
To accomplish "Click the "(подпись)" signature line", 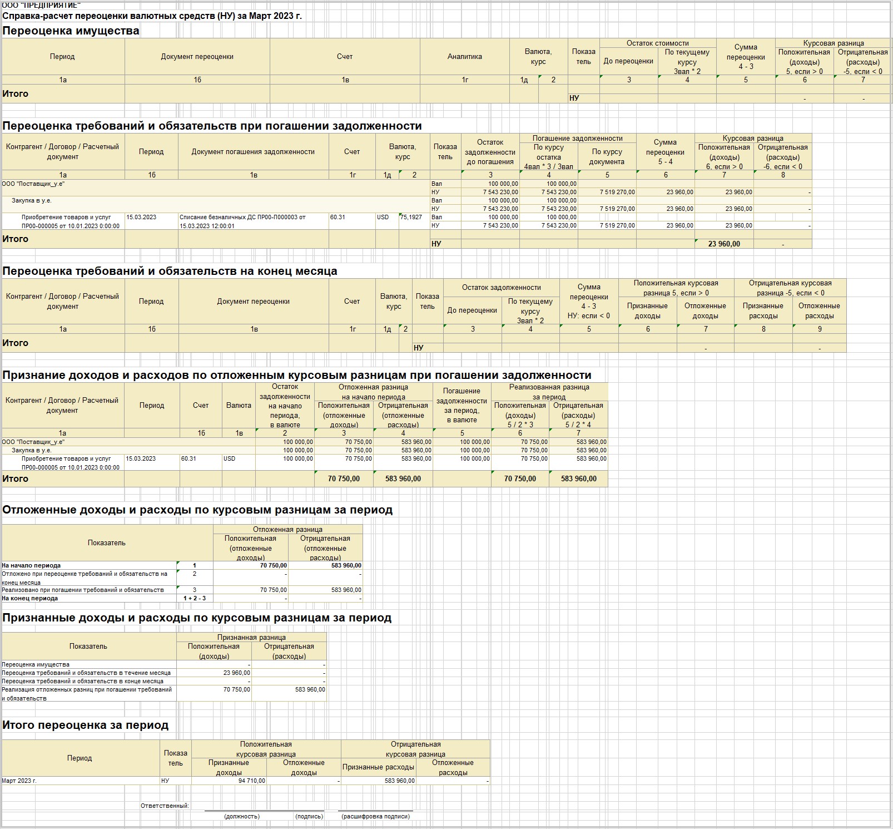I will point(309,816).
